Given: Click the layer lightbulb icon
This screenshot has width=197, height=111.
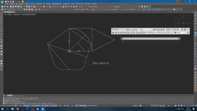Looking at the screenshot, I should tap(39, 10).
